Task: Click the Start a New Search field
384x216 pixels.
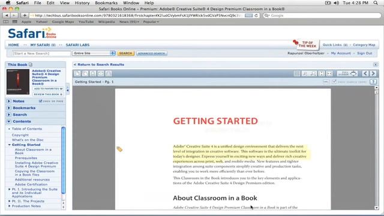Action: [x=41, y=53]
